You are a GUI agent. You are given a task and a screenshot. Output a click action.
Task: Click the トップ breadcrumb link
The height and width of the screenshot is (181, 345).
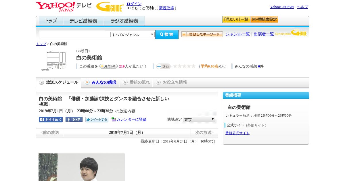(x=41, y=44)
